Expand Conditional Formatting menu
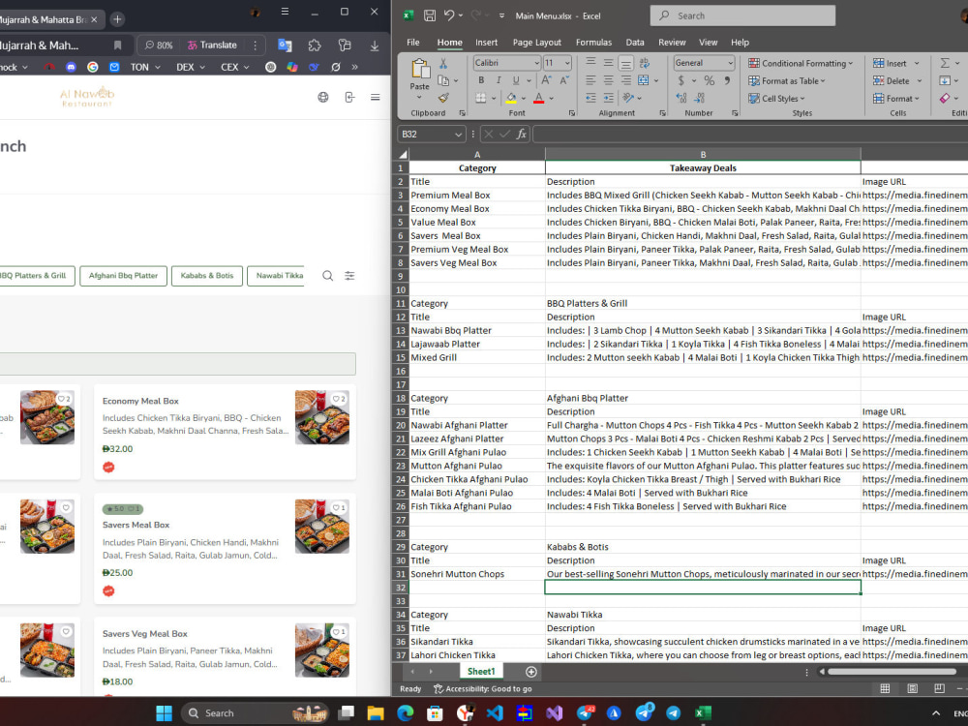 (801, 63)
